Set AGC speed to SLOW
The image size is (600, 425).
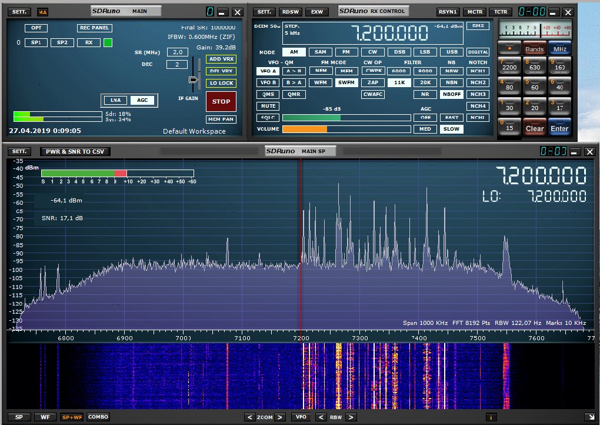pyautogui.click(x=452, y=129)
